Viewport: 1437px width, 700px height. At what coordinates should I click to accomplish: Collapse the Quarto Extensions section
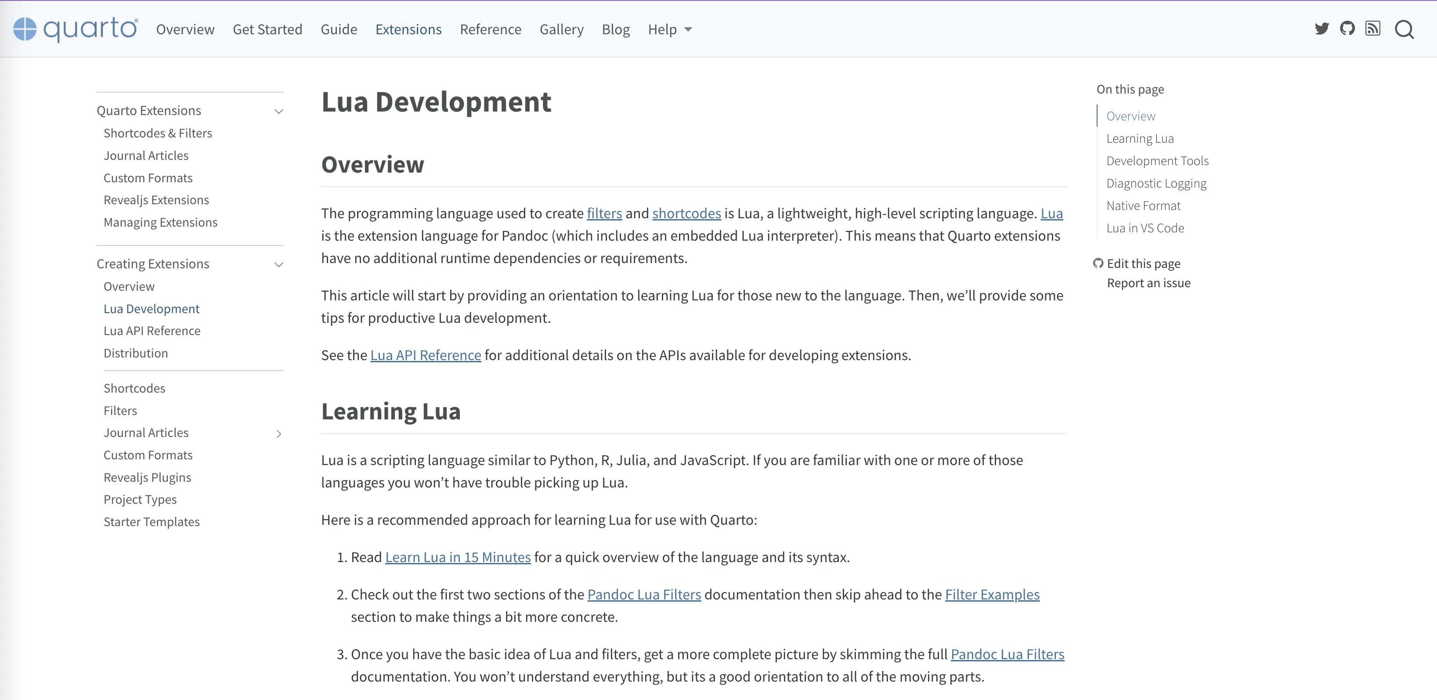coord(278,111)
